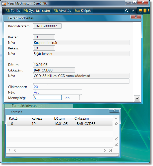Viewport: 153px width, 166px height.
Task: Click the Termeléskövetés menu item behind dialog
Action: click(24, 106)
